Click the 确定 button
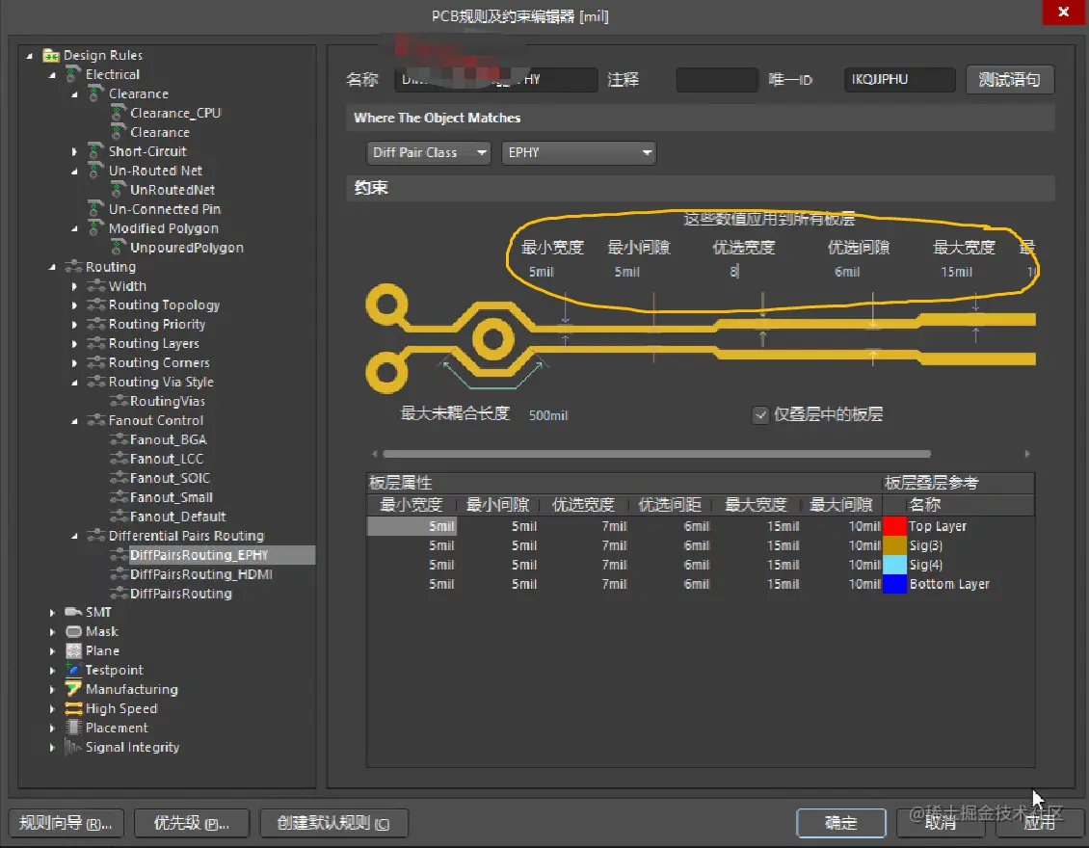This screenshot has width=1089, height=848. [841, 823]
